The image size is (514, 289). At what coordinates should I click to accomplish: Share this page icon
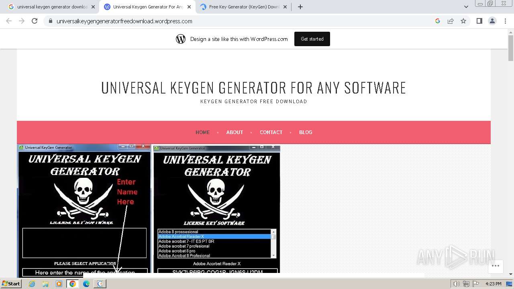click(451, 21)
